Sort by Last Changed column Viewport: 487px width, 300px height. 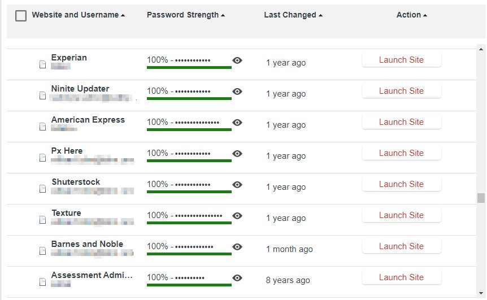[293, 15]
